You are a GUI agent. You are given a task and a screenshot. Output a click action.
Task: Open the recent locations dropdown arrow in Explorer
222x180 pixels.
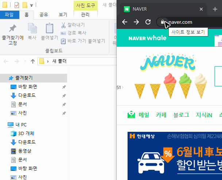point(25,61)
